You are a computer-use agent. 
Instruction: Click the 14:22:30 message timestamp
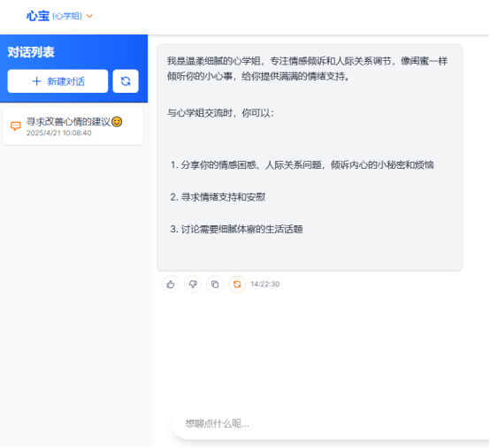coord(265,285)
